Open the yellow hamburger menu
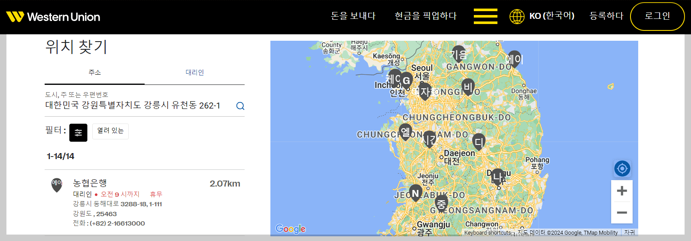The height and width of the screenshot is (241, 691). [485, 16]
